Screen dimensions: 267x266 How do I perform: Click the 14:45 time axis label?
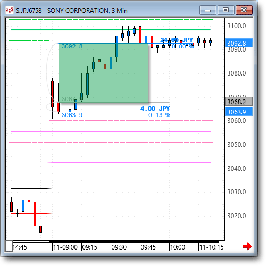click(20, 247)
